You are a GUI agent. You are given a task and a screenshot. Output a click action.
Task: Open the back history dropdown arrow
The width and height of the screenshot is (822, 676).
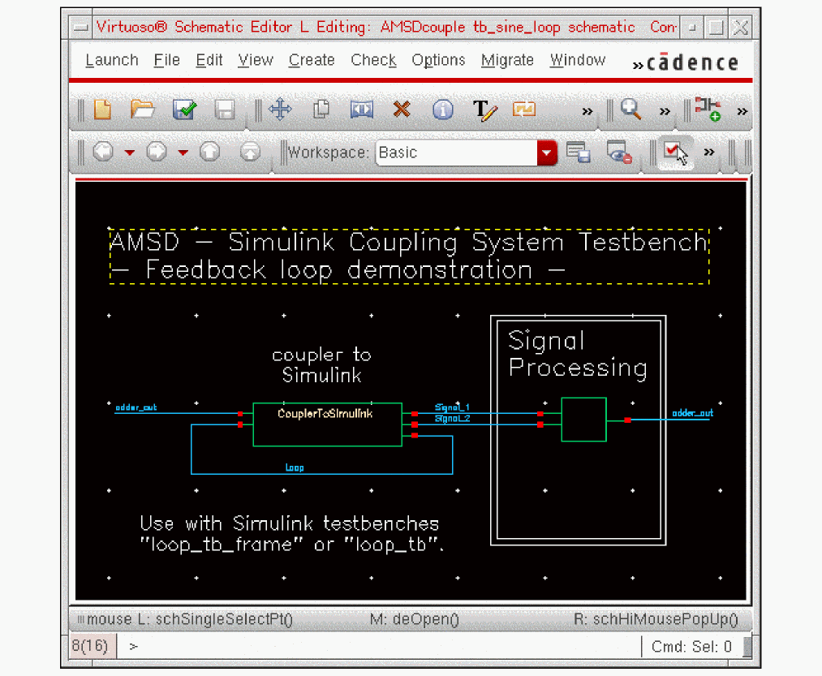[x=130, y=153]
